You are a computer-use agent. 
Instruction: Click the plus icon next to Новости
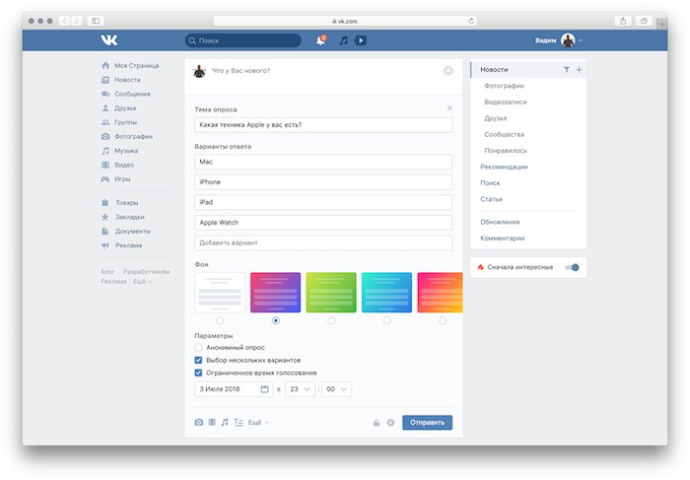[580, 70]
